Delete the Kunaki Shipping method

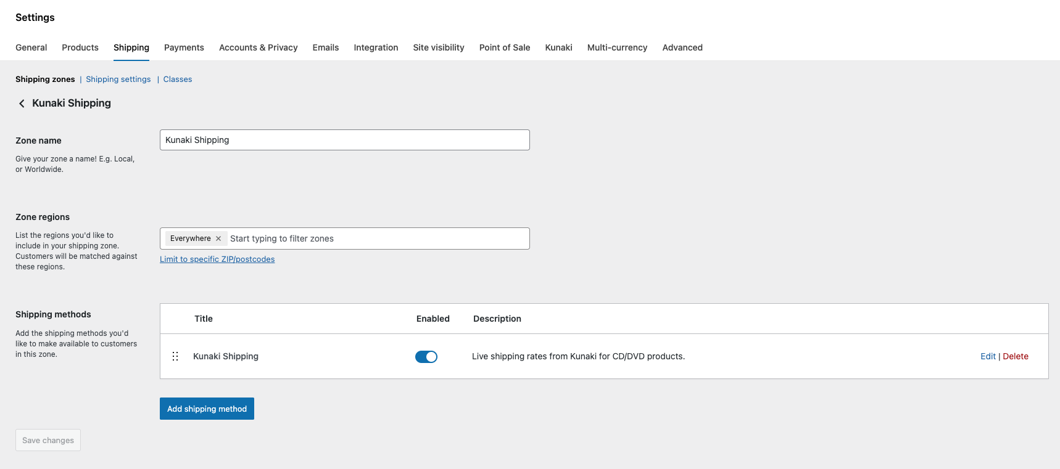point(1016,356)
